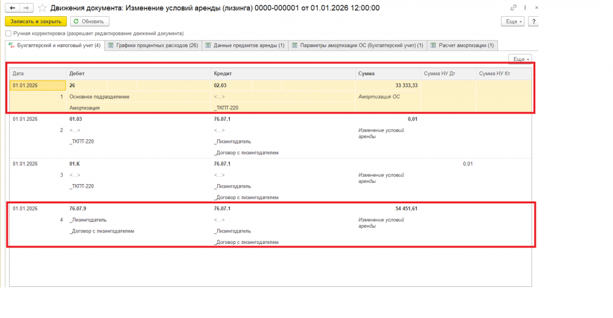Click '_Договор с лизингодателем' in entry 4 debit
Screen dimensions: 613x318
(102, 231)
